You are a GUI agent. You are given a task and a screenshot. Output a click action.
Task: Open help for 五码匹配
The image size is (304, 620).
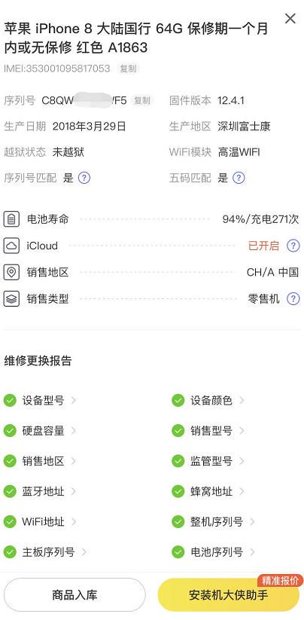pyautogui.click(x=239, y=178)
